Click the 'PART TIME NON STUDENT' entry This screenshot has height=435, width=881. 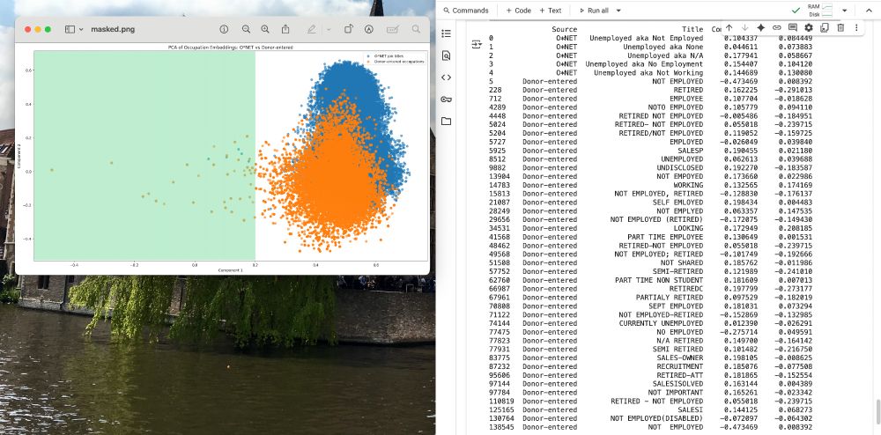(658, 280)
